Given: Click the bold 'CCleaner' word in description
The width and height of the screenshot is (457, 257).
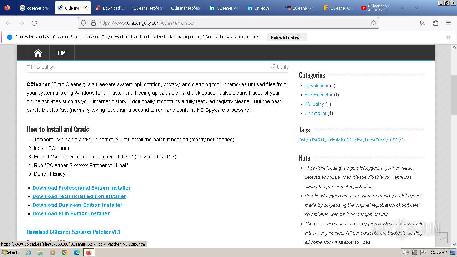Looking at the screenshot, I should 38,84.
